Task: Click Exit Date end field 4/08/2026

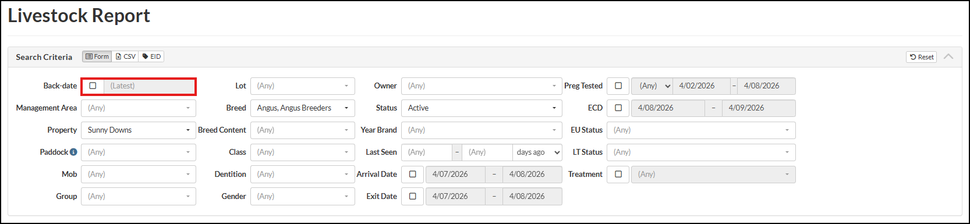Action: (x=533, y=196)
